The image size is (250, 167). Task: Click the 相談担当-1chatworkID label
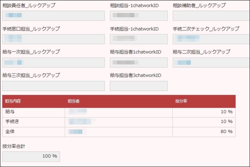tap(134, 5)
